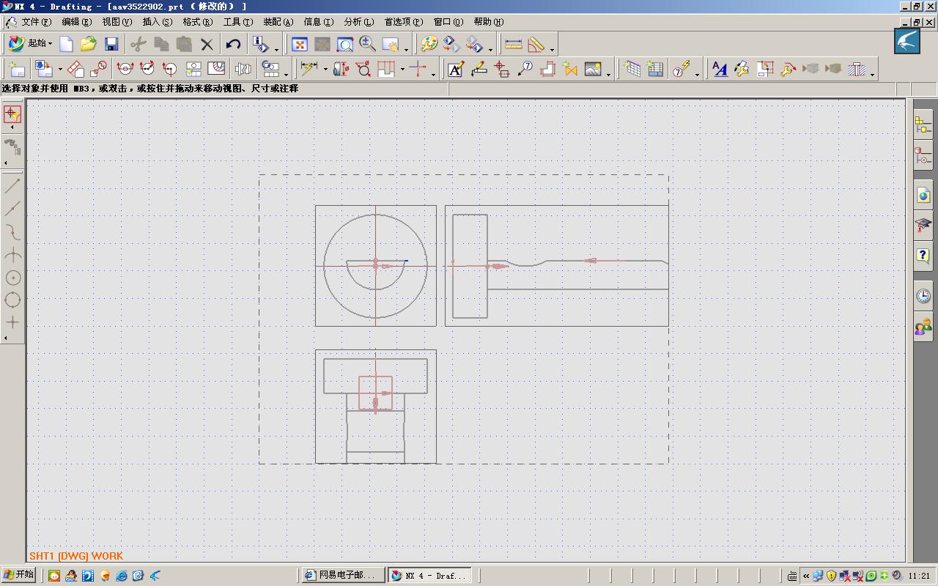Open the 首选项(P) menu
This screenshot has width=938, height=586.
pos(404,22)
